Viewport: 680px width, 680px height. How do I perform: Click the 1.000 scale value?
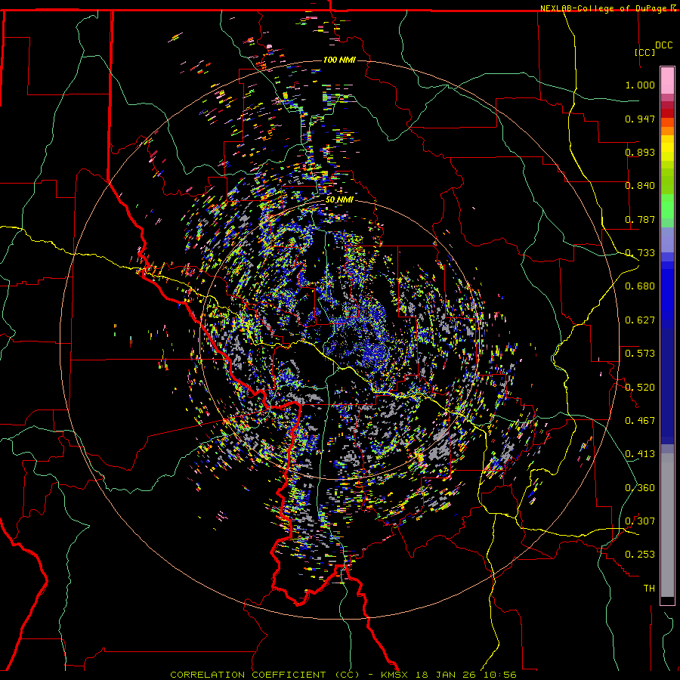click(640, 85)
